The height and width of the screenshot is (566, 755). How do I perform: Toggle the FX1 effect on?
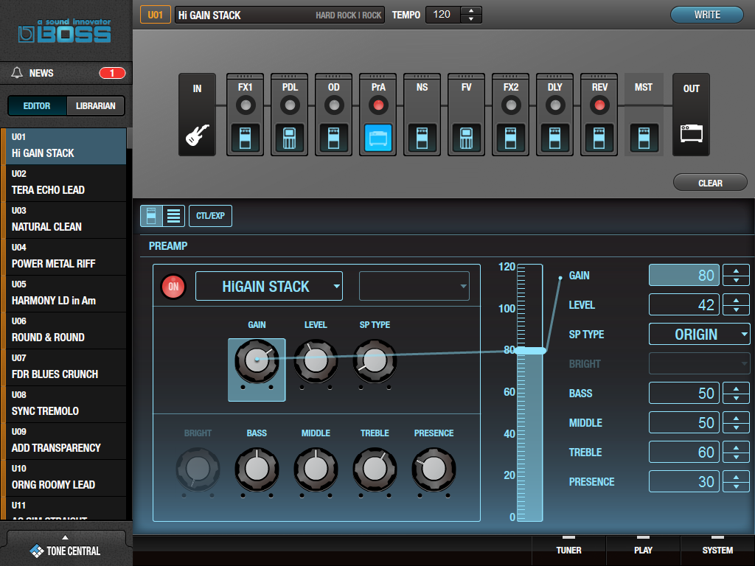click(x=245, y=105)
